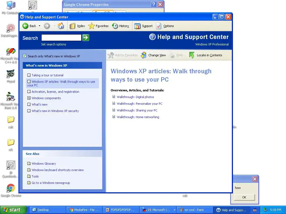Viewport: 286px width, 214px height.
Task: Click Change View icon
Action: click(x=144, y=55)
